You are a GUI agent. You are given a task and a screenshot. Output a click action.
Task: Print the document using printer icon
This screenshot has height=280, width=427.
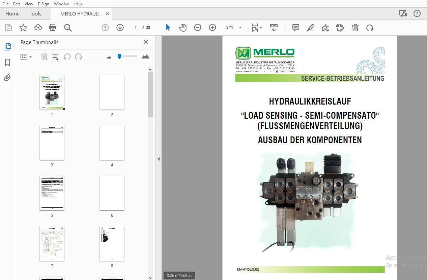point(53,28)
